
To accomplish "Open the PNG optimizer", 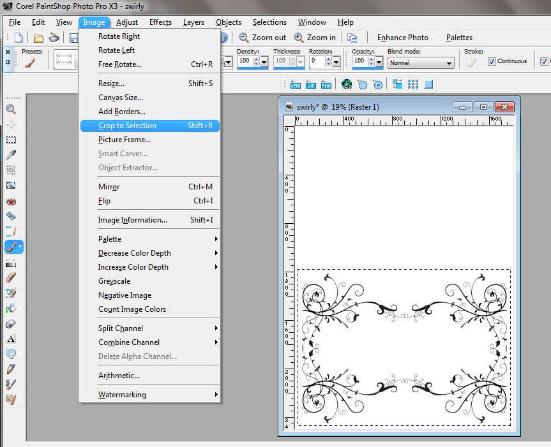I will coord(326,84).
